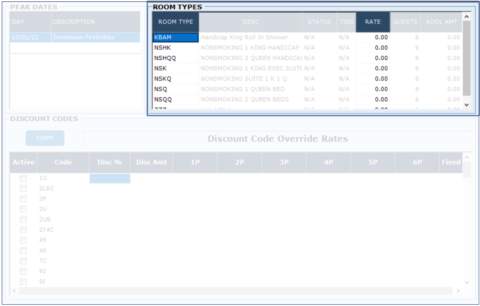Screen dimensions: 480x306
Task: Click the Room Types scroll up arrow
Action: click(x=466, y=17)
